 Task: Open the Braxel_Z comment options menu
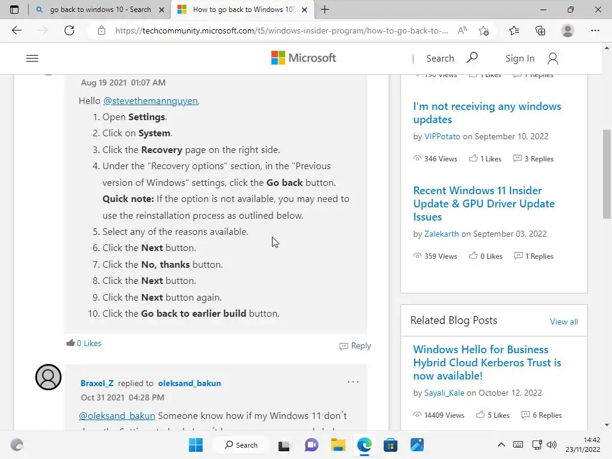point(353,382)
